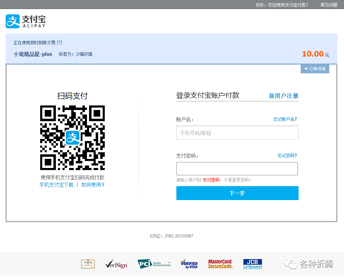Click the Alipay logo
Image resolution: width=344 pixels, height=279 pixels.
[x=25, y=21]
